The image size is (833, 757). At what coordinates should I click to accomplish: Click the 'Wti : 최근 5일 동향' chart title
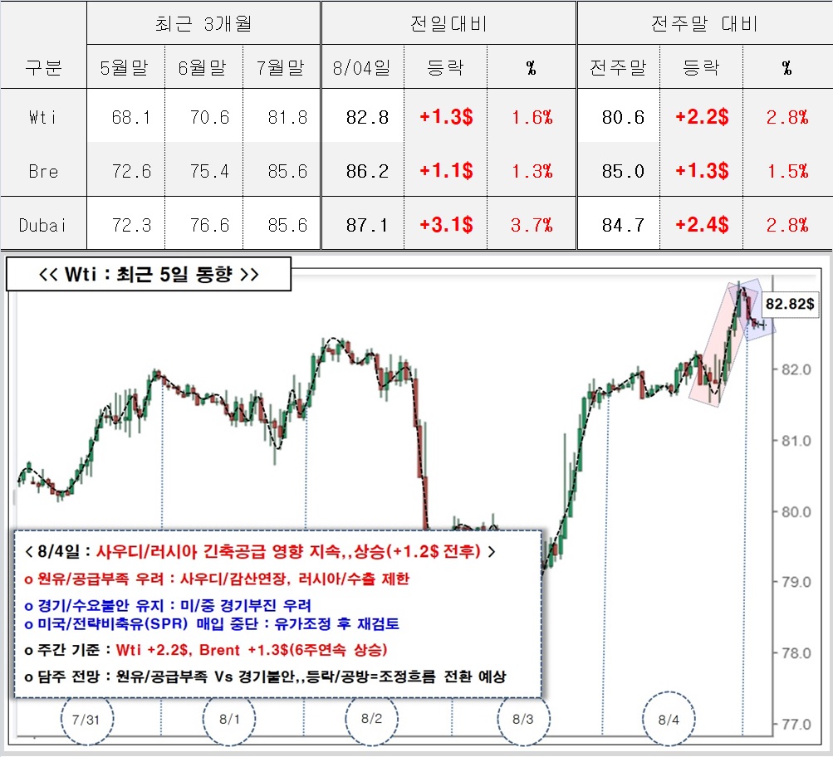(149, 275)
